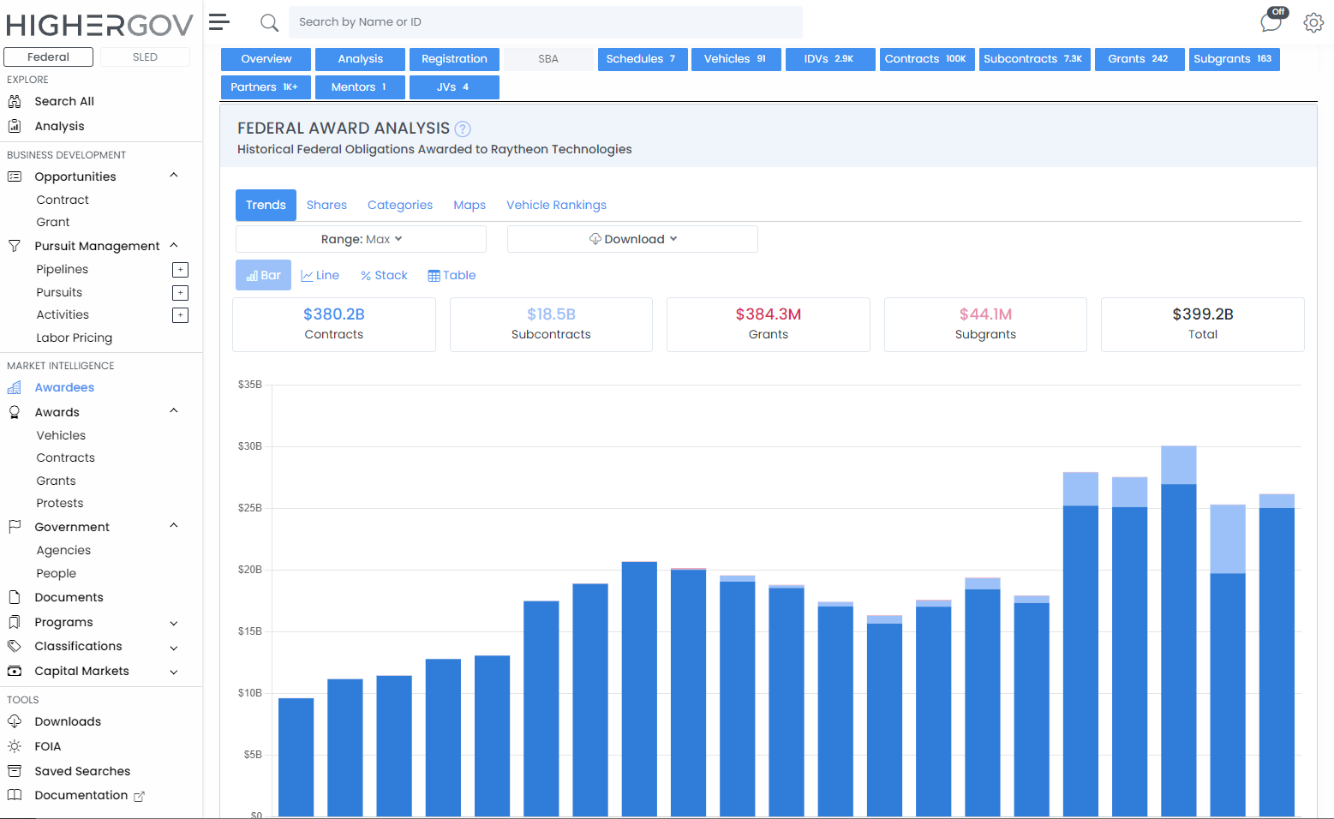
Task: Click the Downloads cloud icon
Action: click(15, 721)
